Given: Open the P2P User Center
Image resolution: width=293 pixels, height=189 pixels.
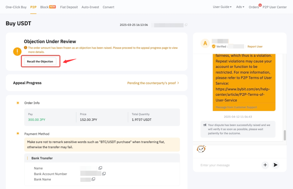Looking at the screenshot, I should pos(275,7).
